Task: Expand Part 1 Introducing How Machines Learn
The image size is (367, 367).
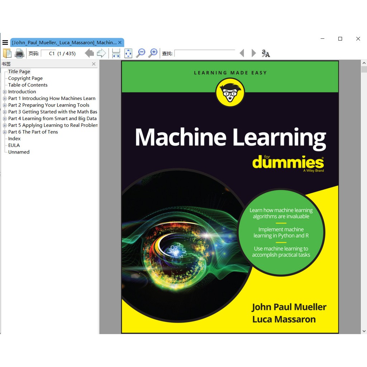Action: click(5, 99)
